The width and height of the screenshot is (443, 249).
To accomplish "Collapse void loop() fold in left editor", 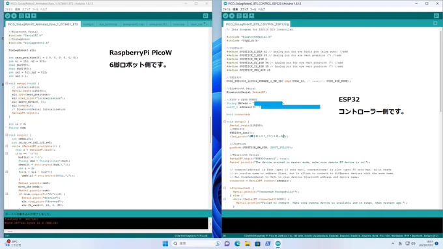I will click(x=7, y=135).
